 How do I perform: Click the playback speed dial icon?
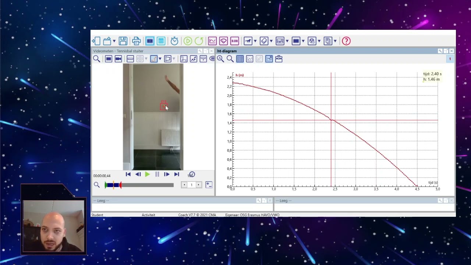point(192,174)
